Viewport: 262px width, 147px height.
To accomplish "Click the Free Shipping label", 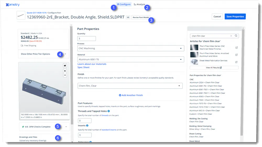I will click(x=30, y=45).
